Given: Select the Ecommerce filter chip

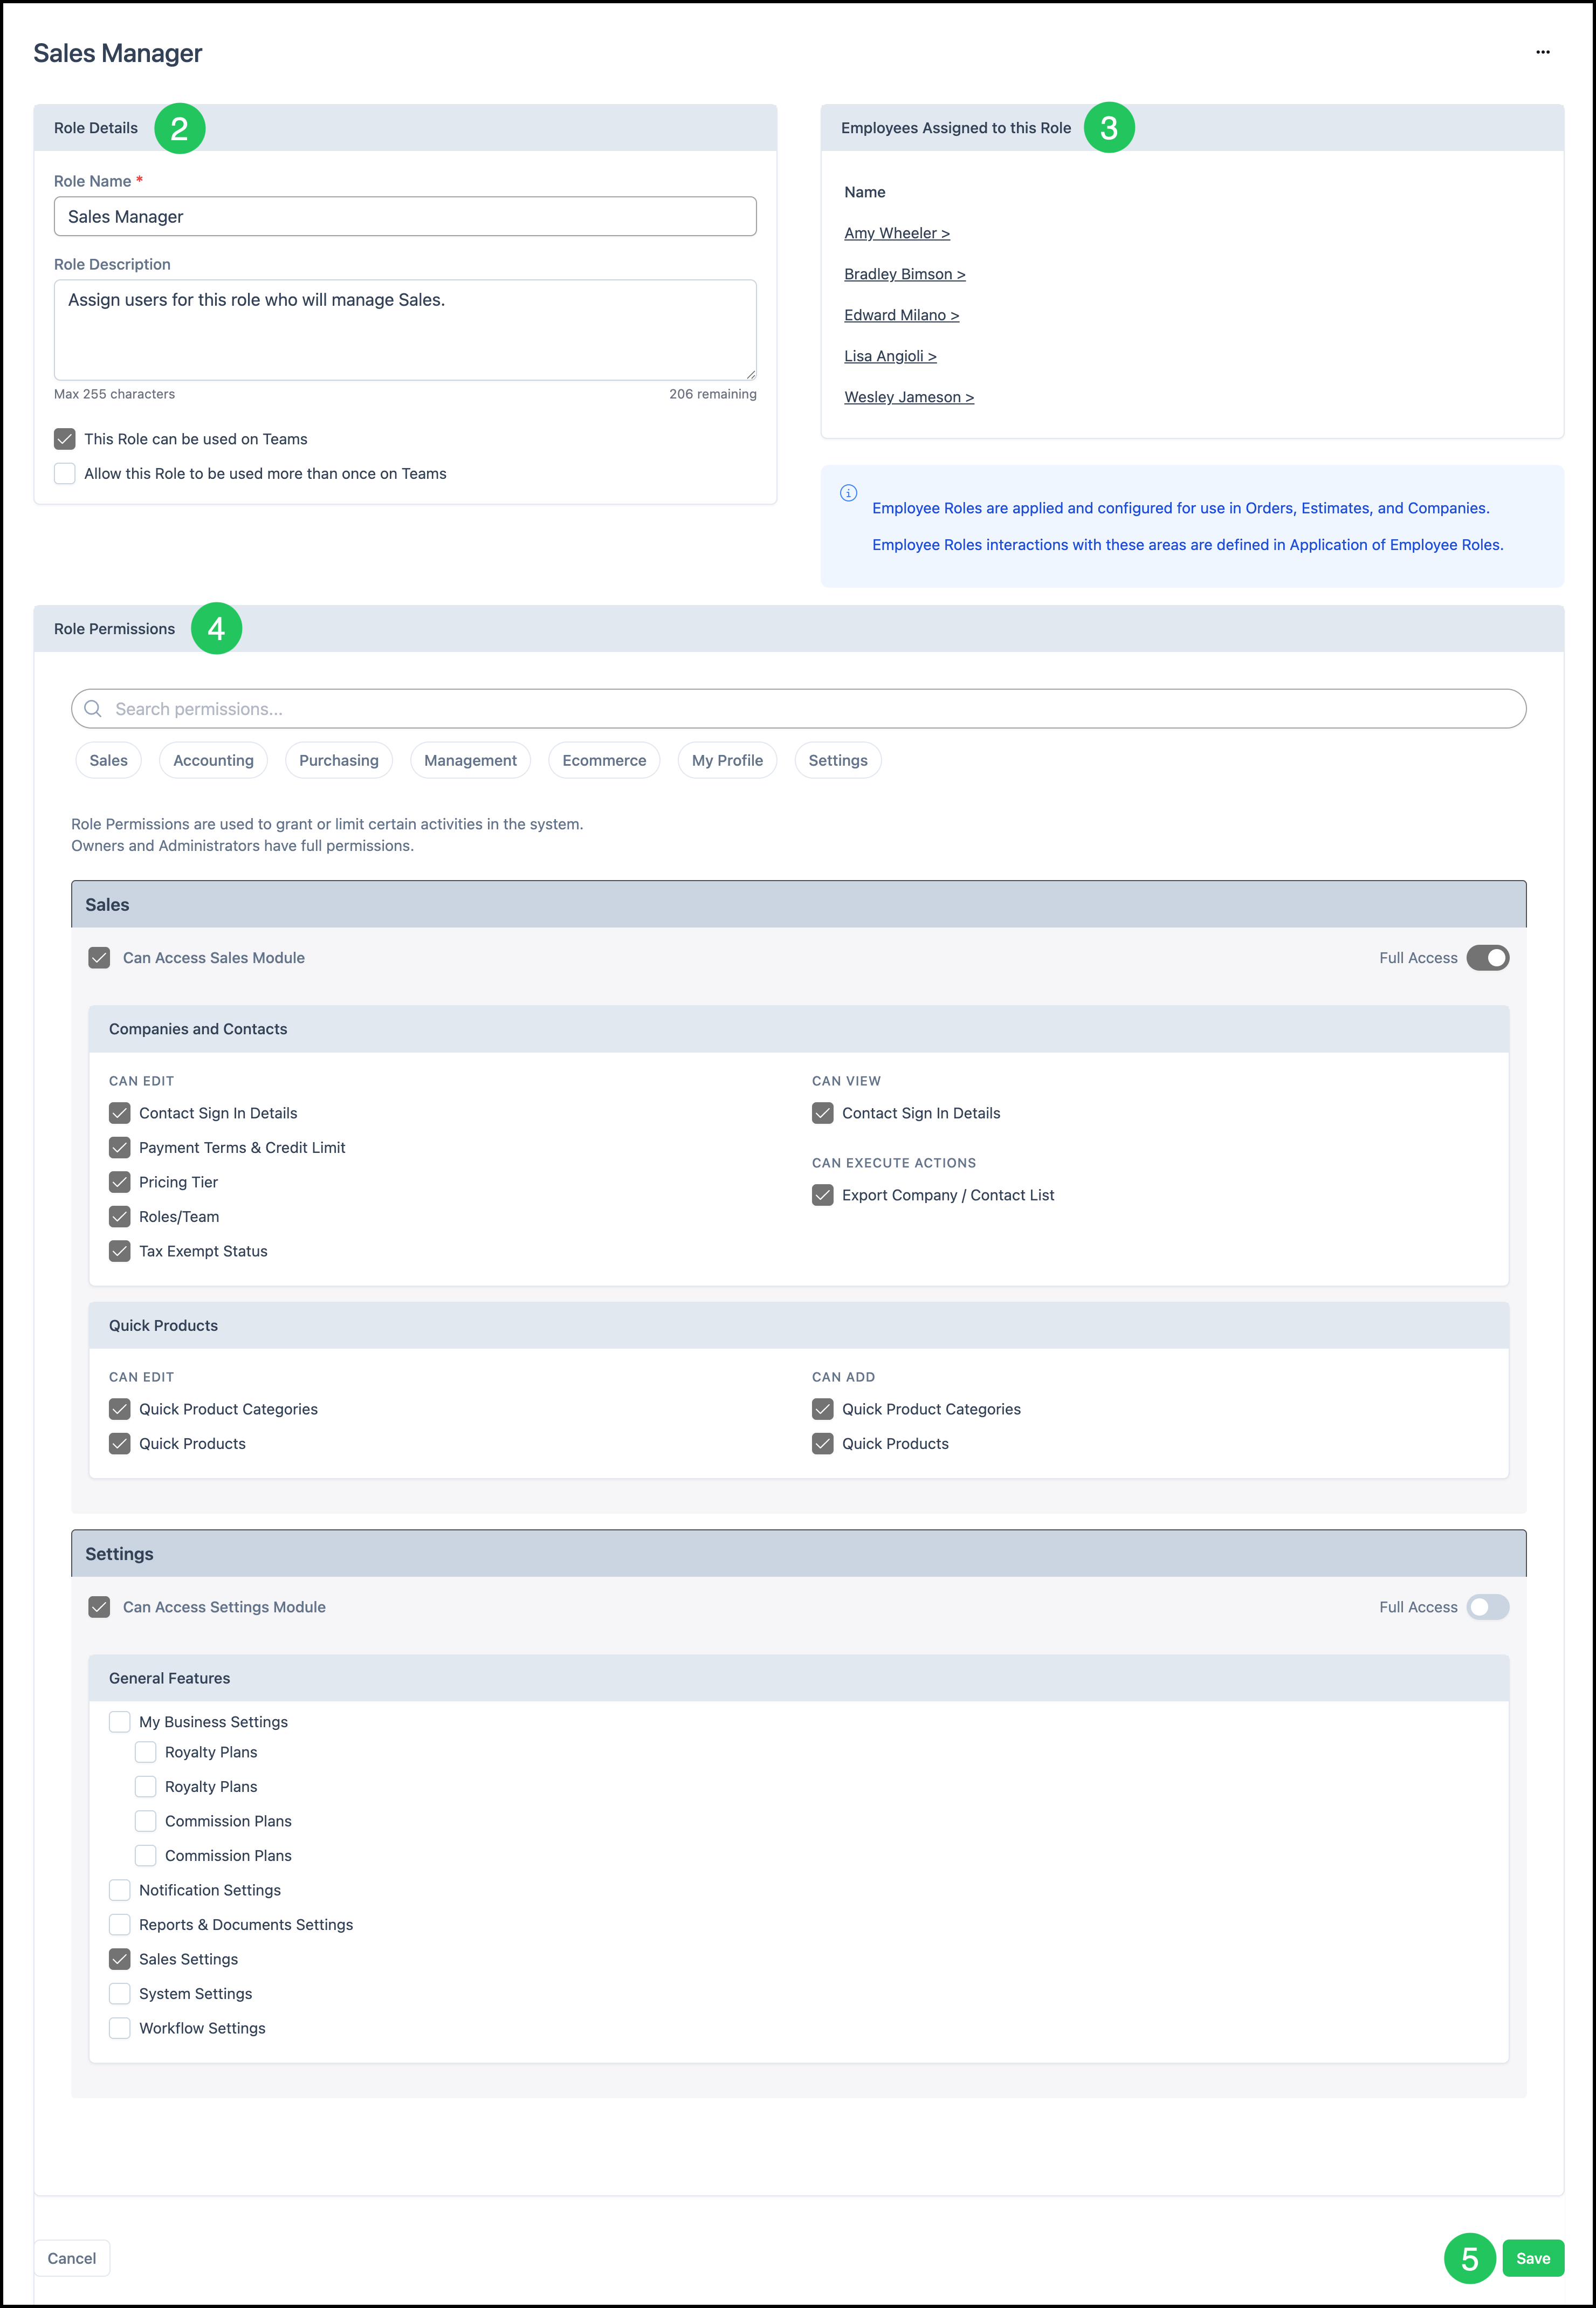Looking at the screenshot, I should pyautogui.click(x=604, y=760).
